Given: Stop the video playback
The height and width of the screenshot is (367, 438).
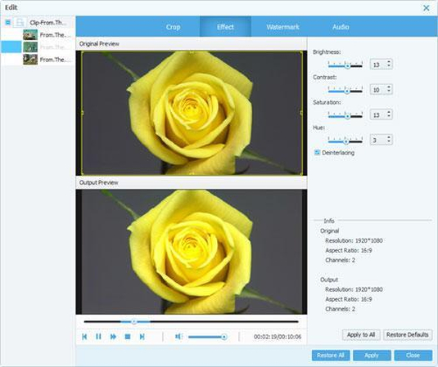Looking at the screenshot, I should click(x=128, y=337).
